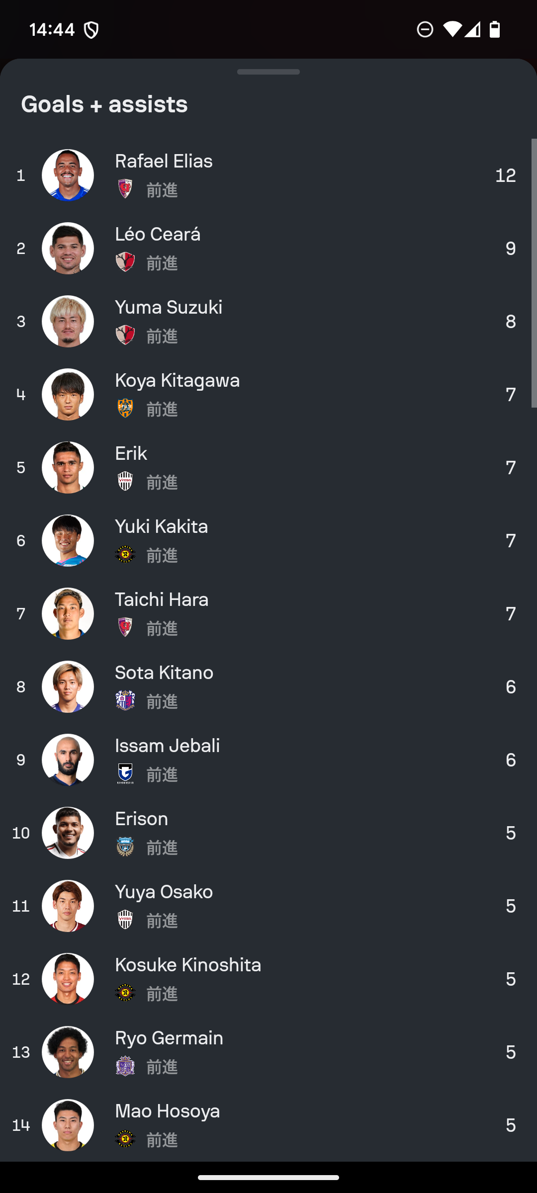Tap the Kashima crest under Léo Ceará
The width and height of the screenshot is (537, 1193).
(x=125, y=262)
